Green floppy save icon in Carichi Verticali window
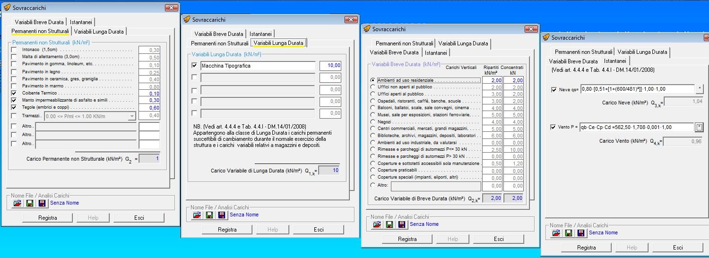This screenshot has width=709, height=258. [x=389, y=224]
